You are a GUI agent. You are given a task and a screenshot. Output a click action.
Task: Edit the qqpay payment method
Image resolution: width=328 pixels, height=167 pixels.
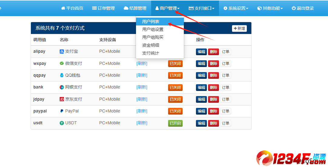[201, 75]
